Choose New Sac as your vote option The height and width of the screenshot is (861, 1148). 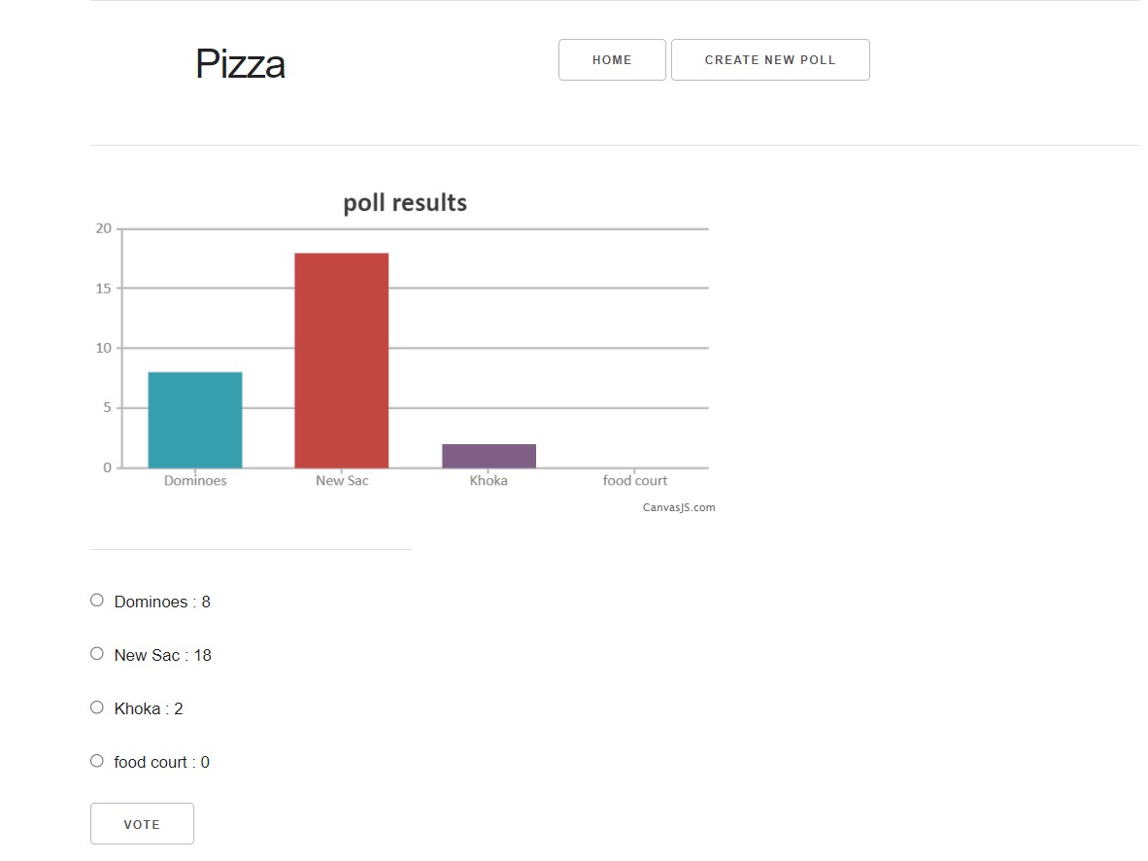click(x=96, y=653)
